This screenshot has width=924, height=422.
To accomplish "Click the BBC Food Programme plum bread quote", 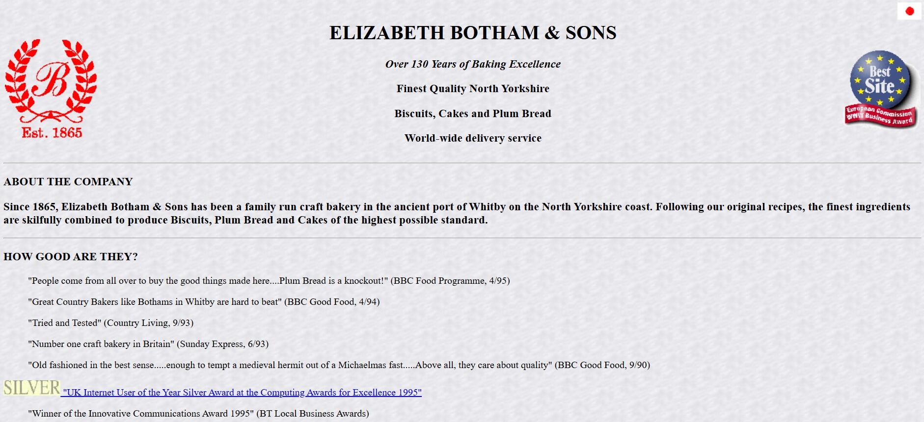I will click(x=269, y=281).
